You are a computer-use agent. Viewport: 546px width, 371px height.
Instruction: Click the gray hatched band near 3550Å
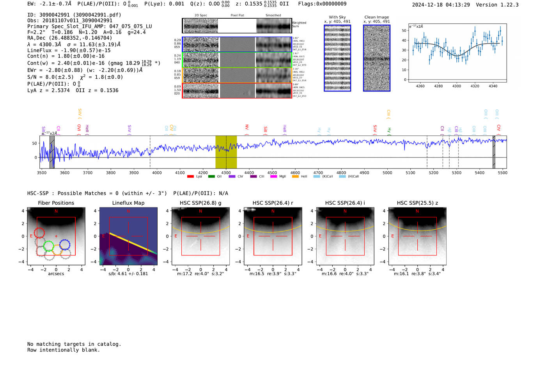(x=52, y=152)
